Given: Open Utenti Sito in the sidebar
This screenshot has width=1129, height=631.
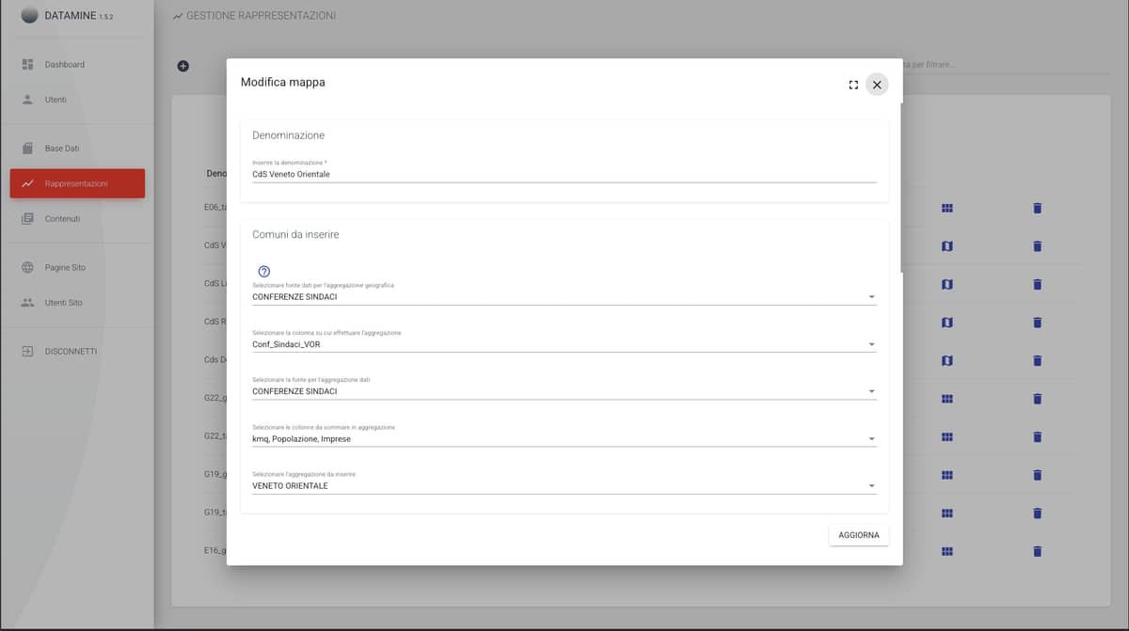Looking at the screenshot, I should point(77,303).
